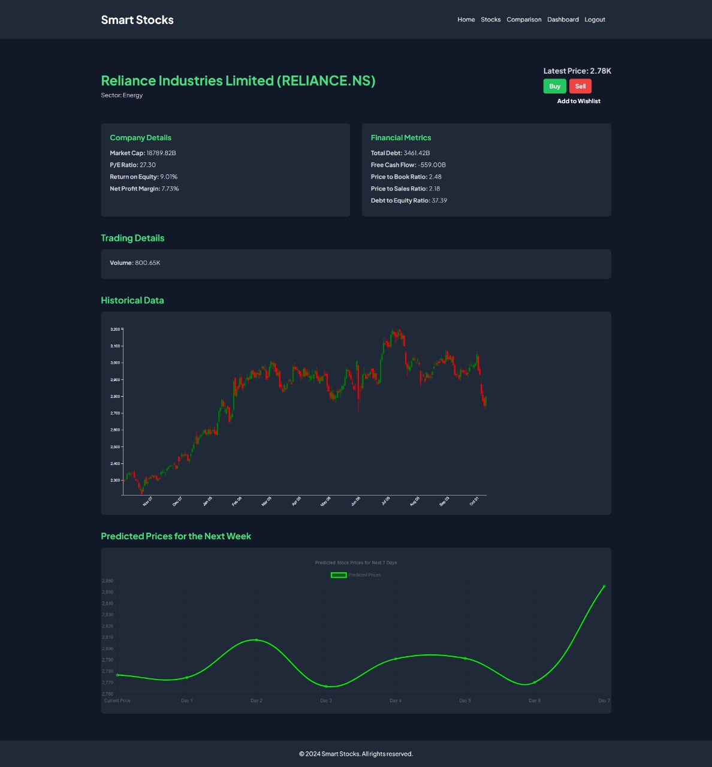Select the Current Price data point
Viewport: 712px width, 767px height.
117,675
